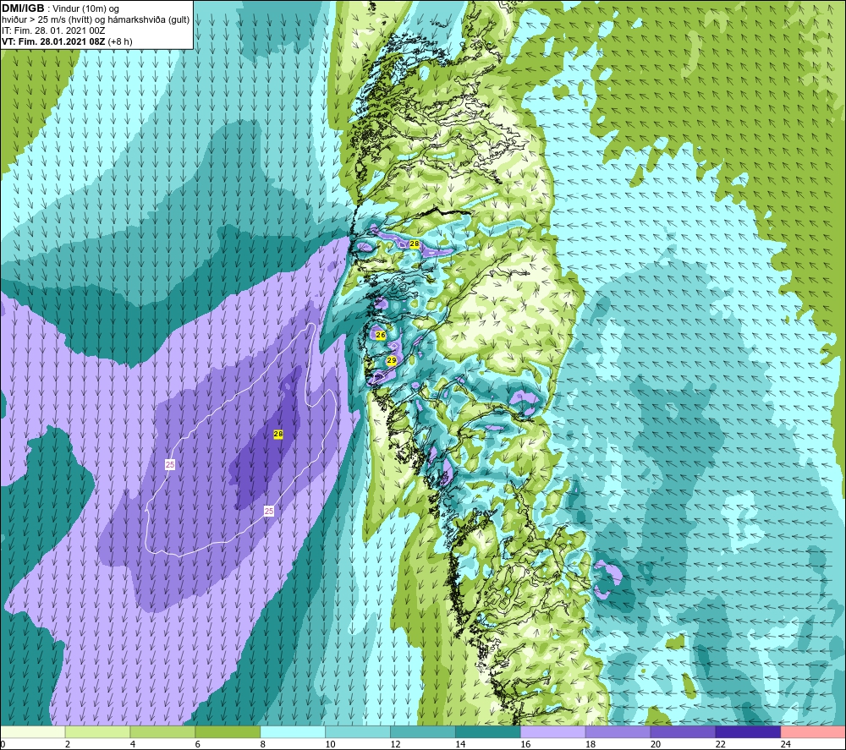Click the yellow 28 marker over land
The width and height of the screenshot is (846, 750).
(x=415, y=244)
